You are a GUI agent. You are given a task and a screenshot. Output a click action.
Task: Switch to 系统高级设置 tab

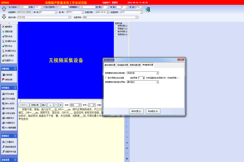pyautogui.click(x=123, y=65)
